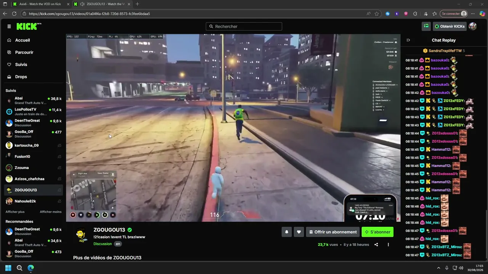This screenshot has width=488, height=274.
Task: Open the Windows Start menu
Action: coord(8,268)
